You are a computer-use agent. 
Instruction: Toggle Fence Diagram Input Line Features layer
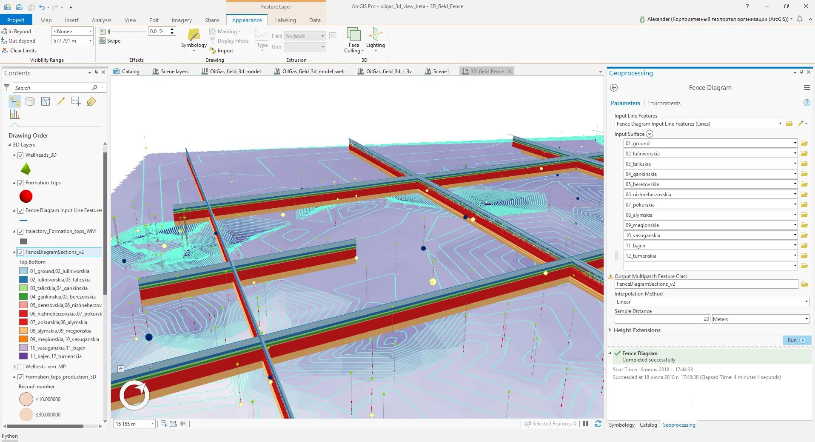pyautogui.click(x=20, y=211)
